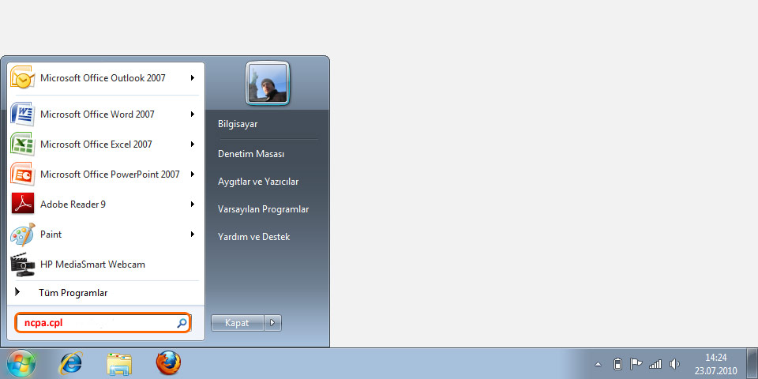Click the network signal tray icon
This screenshot has width=758, height=379.
[x=655, y=364]
